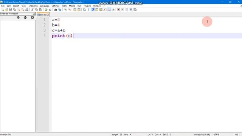242x136 pixels.
Task: Open Find with the binoculars icon
Action: 56,9
